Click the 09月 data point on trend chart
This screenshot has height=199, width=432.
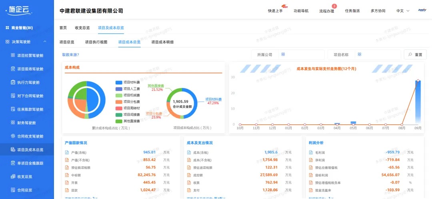tap(418, 81)
